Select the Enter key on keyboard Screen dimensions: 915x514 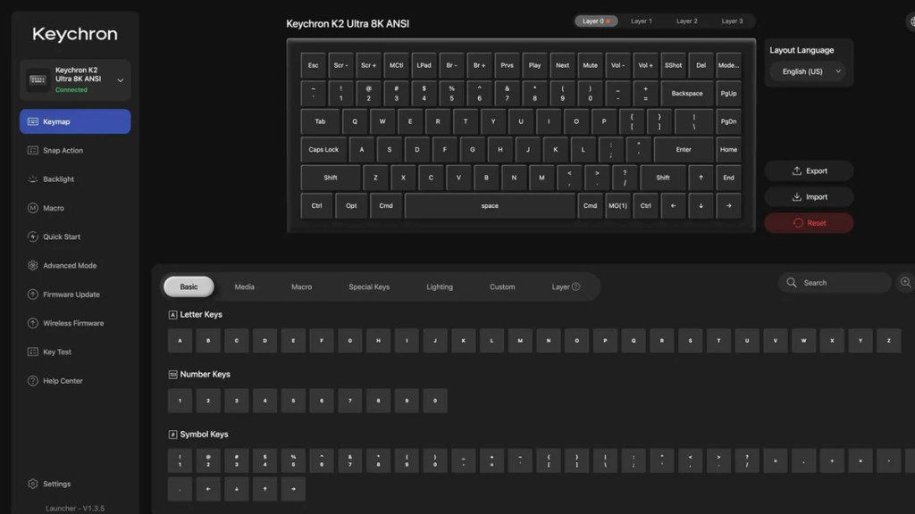pyautogui.click(x=684, y=150)
